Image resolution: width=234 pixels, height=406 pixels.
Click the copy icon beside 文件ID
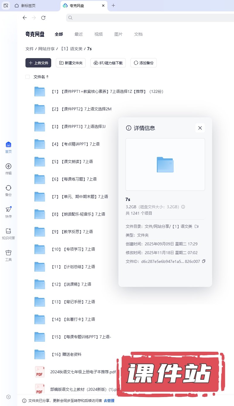pos(204,261)
